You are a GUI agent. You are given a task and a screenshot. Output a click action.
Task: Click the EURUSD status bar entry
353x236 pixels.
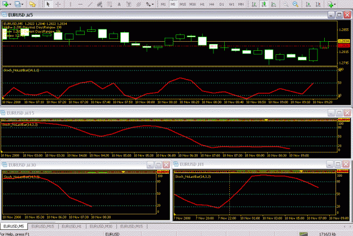(x=112, y=234)
